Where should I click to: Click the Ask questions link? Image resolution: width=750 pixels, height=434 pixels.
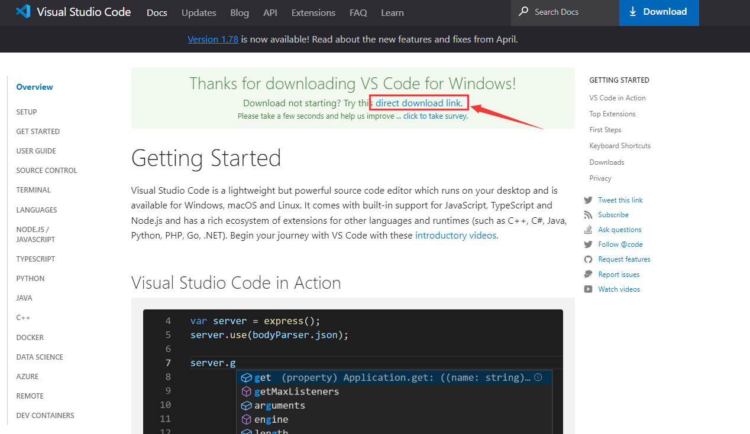coord(620,230)
